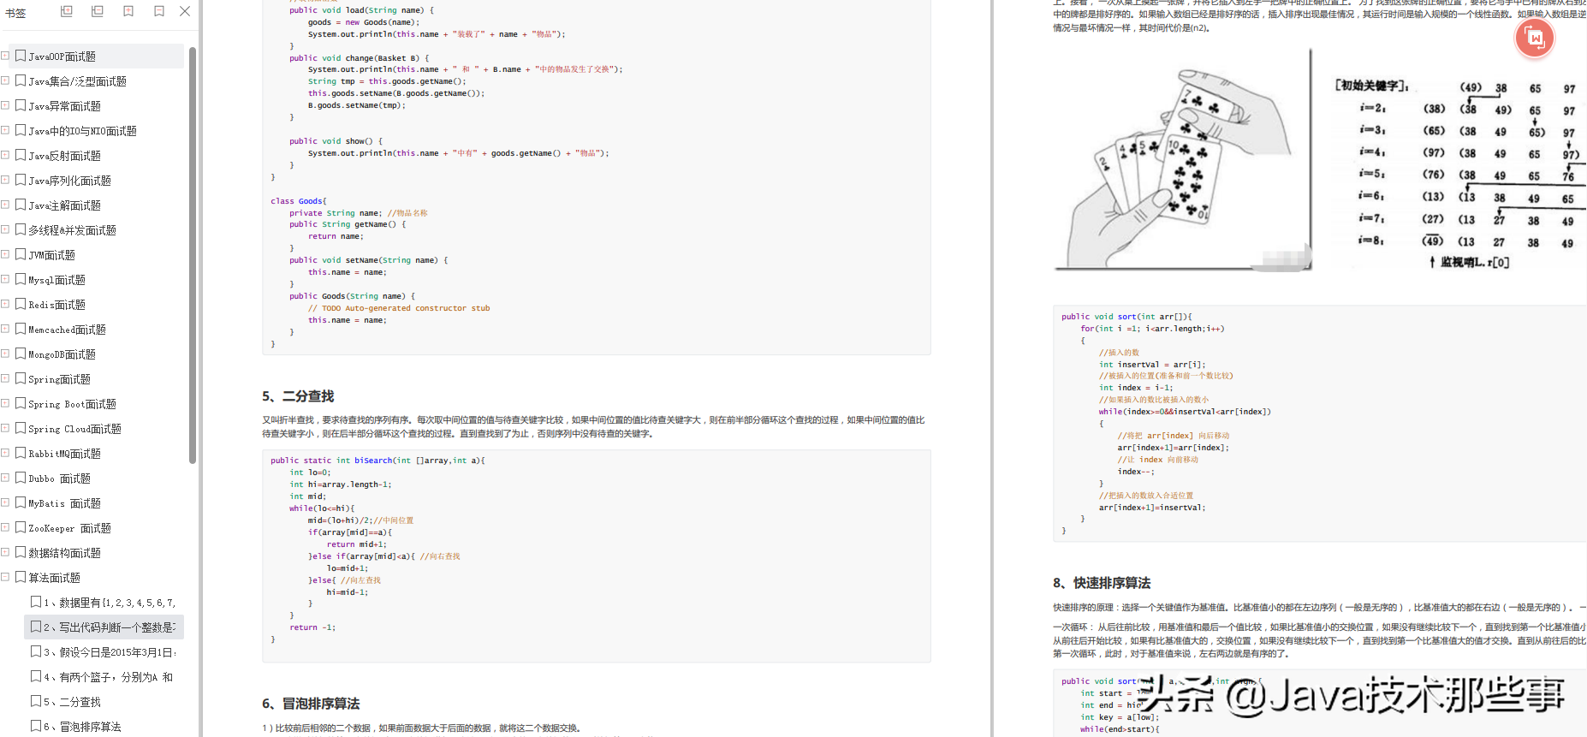This screenshot has width=1587, height=737.
Task: Click bookmark icon beside JVM面试题
Action: point(21,254)
